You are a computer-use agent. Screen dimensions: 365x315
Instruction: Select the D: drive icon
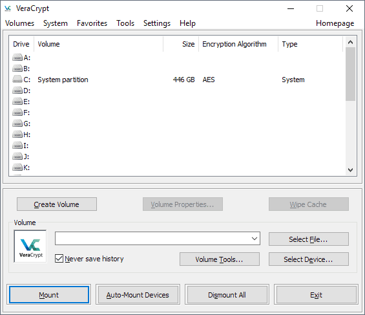point(17,91)
